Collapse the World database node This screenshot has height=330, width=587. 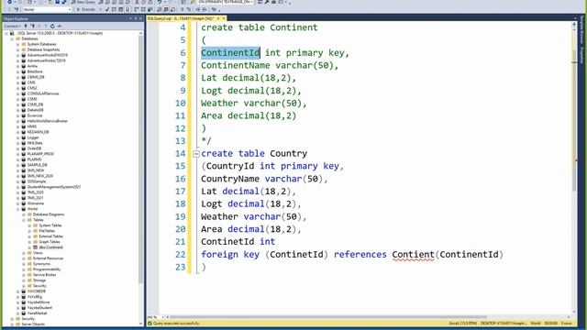pyautogui.click(x=17, y=209)
